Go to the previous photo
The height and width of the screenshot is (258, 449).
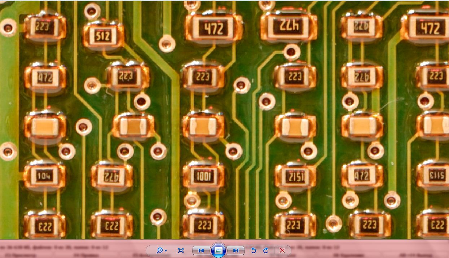[x=201, y=250]
